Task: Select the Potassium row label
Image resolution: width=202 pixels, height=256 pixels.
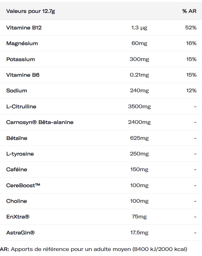Action: (x=20, y=59)
